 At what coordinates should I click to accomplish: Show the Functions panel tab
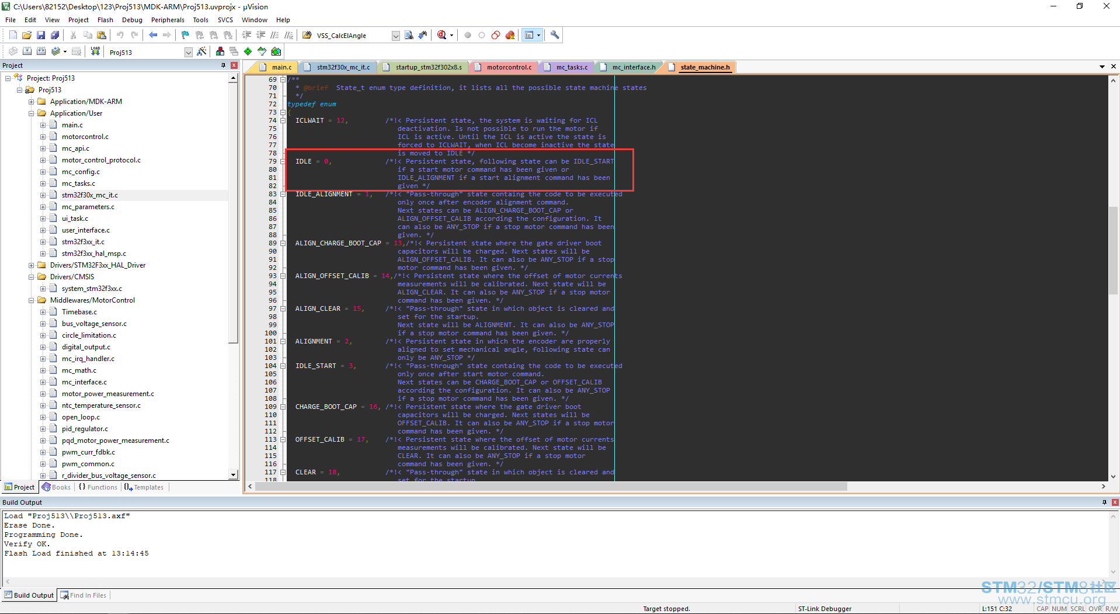point(98,487)
